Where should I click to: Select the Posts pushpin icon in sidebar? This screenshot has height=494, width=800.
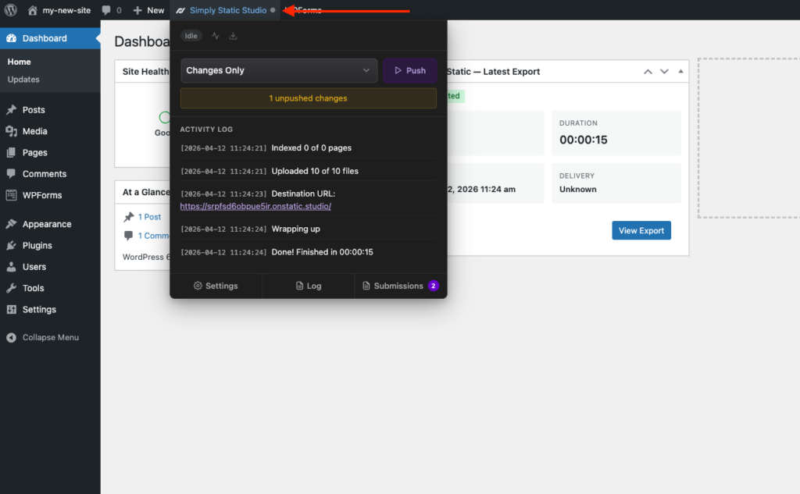12,109
